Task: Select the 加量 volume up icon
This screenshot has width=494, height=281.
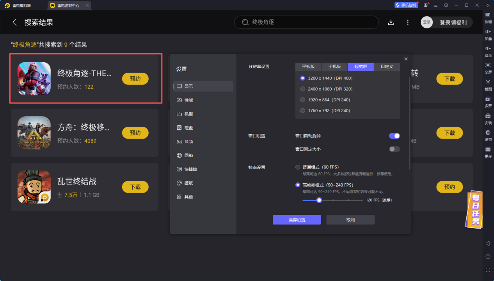Action: click(488, 35)
